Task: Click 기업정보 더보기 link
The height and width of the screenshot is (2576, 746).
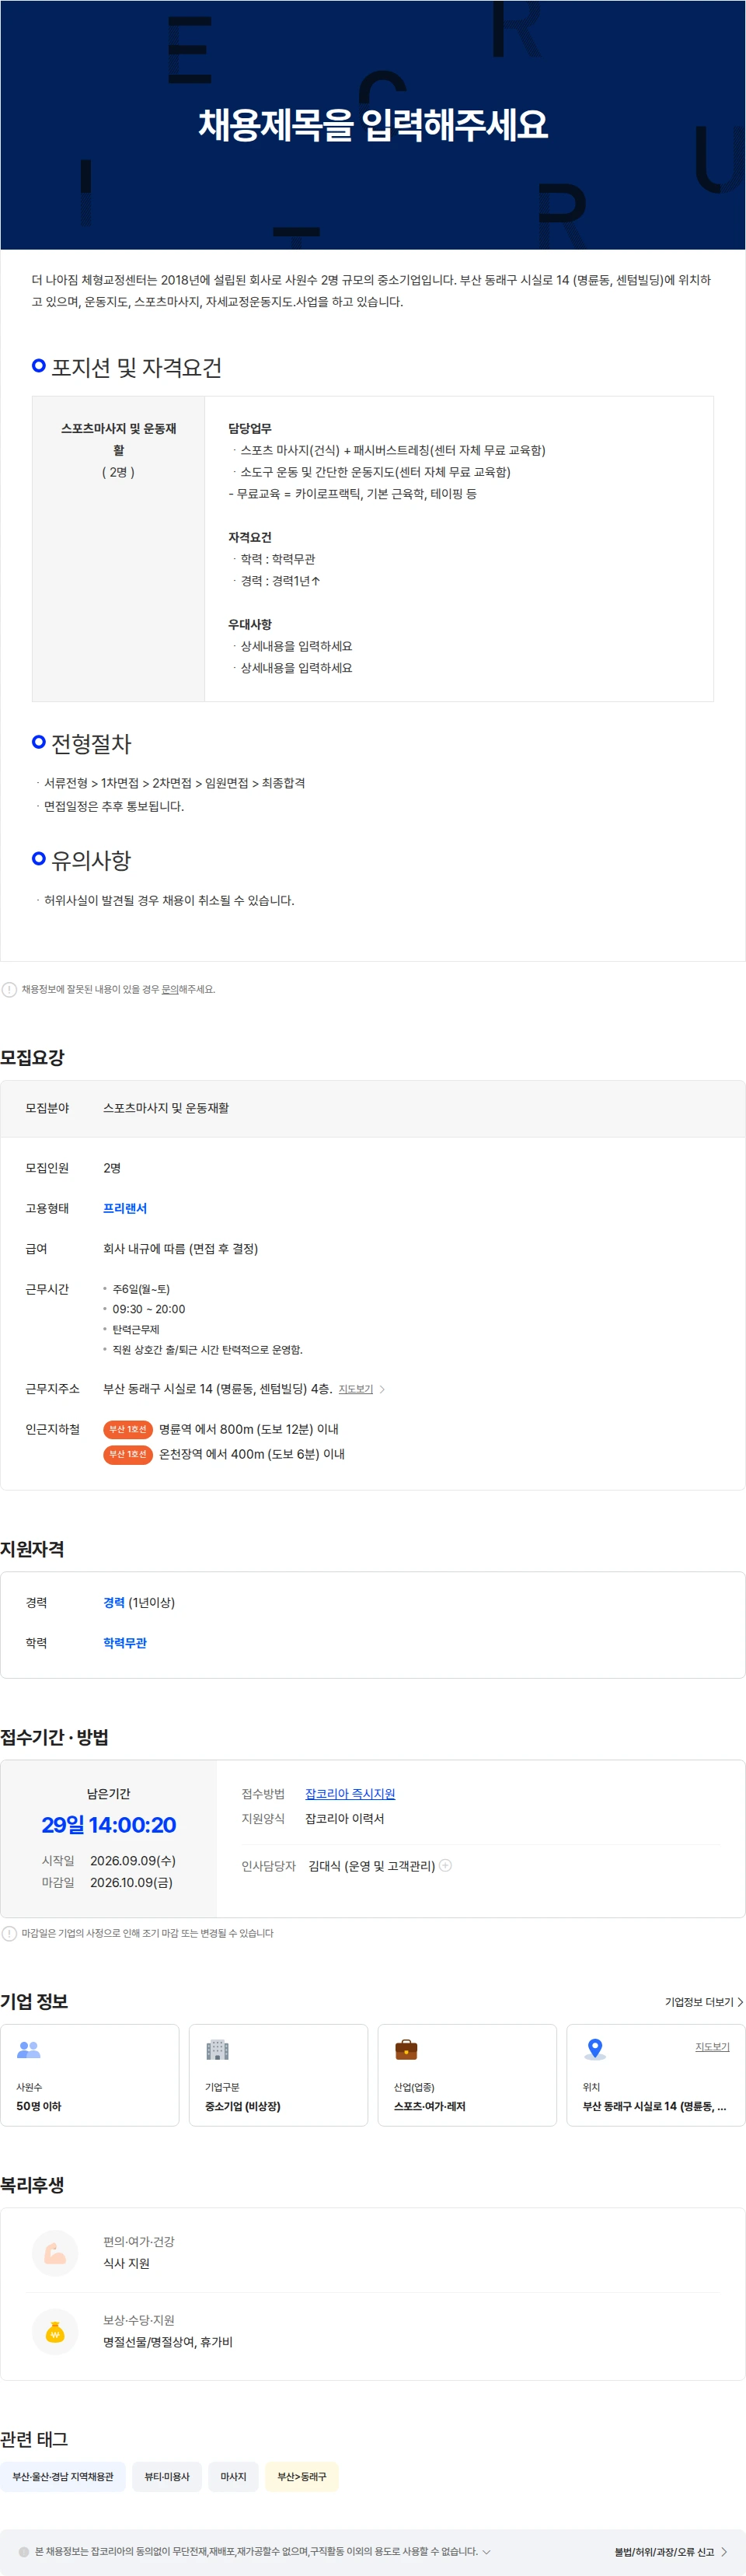Action: click(x=704, y=2002)
